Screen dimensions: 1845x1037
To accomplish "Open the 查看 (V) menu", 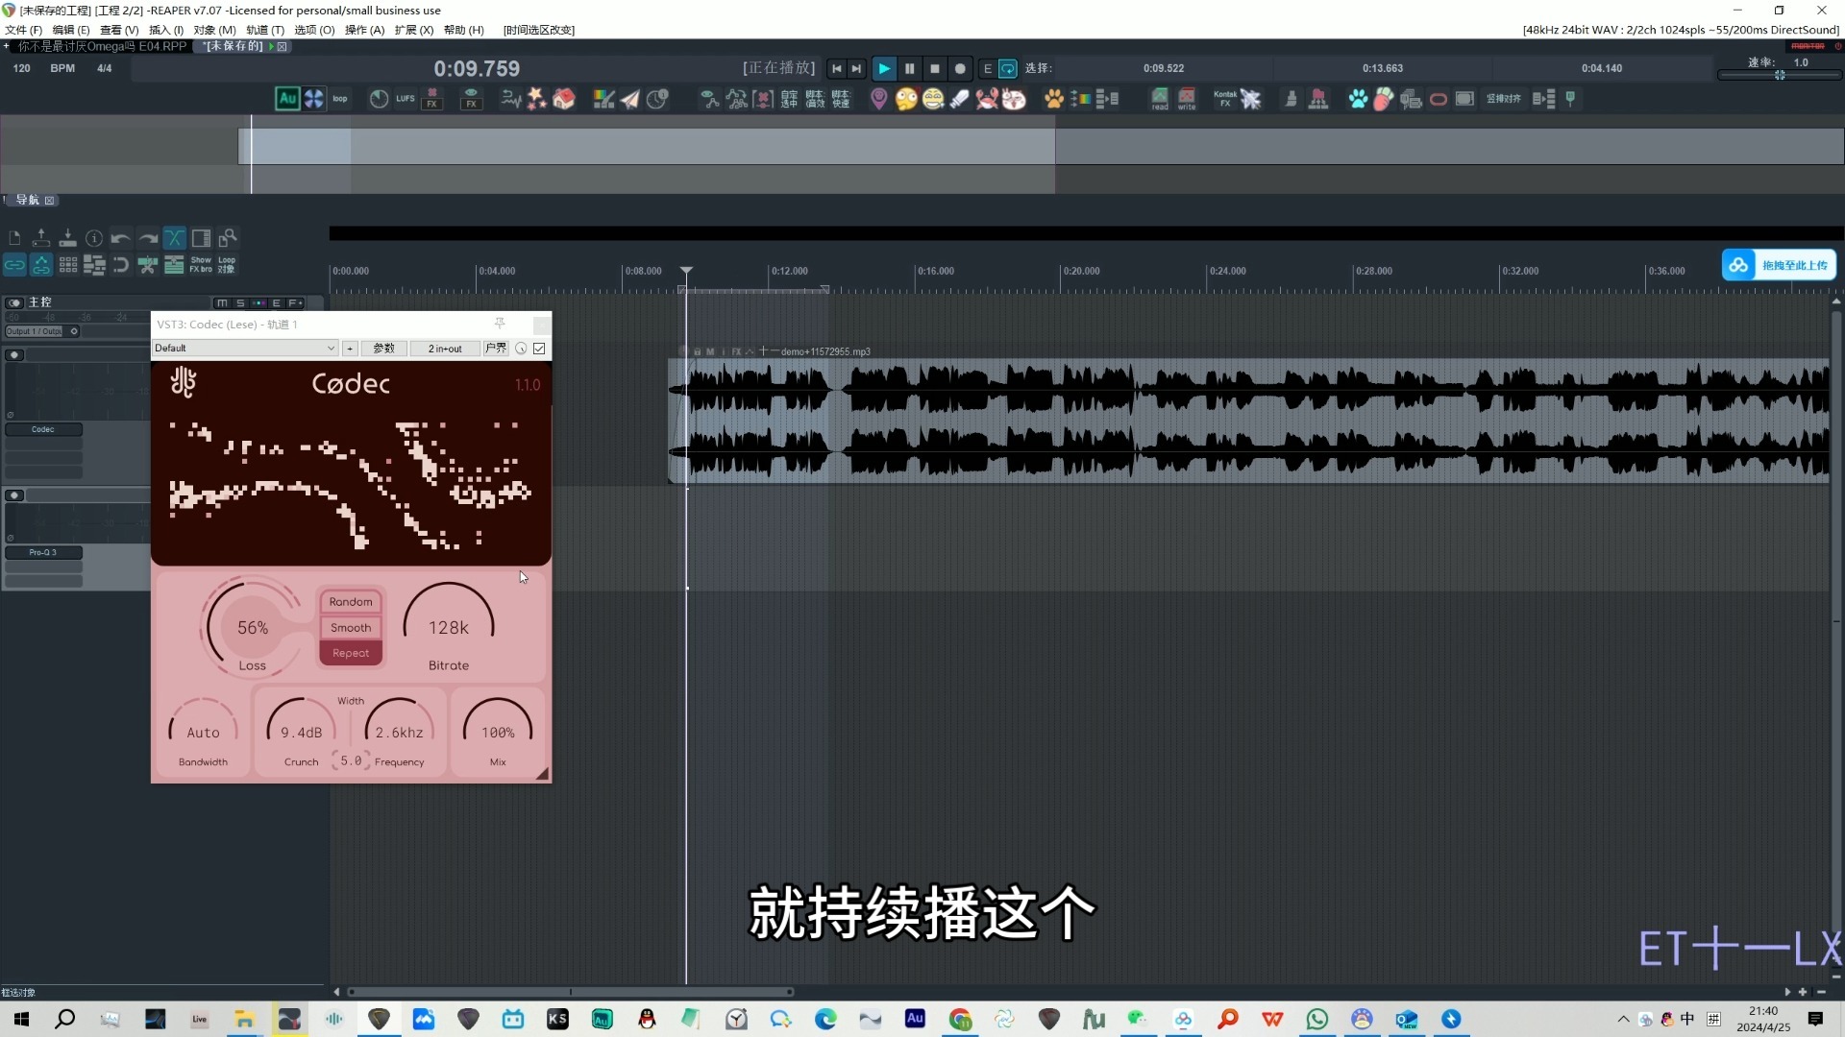I will [119, 30].
